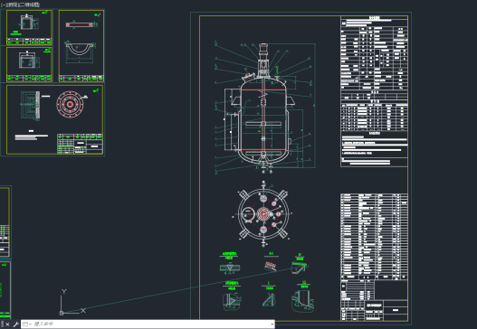Click the viewport controls label at top left
The image size is (477, 329).
pyautogui.click(x=20, y=5)
